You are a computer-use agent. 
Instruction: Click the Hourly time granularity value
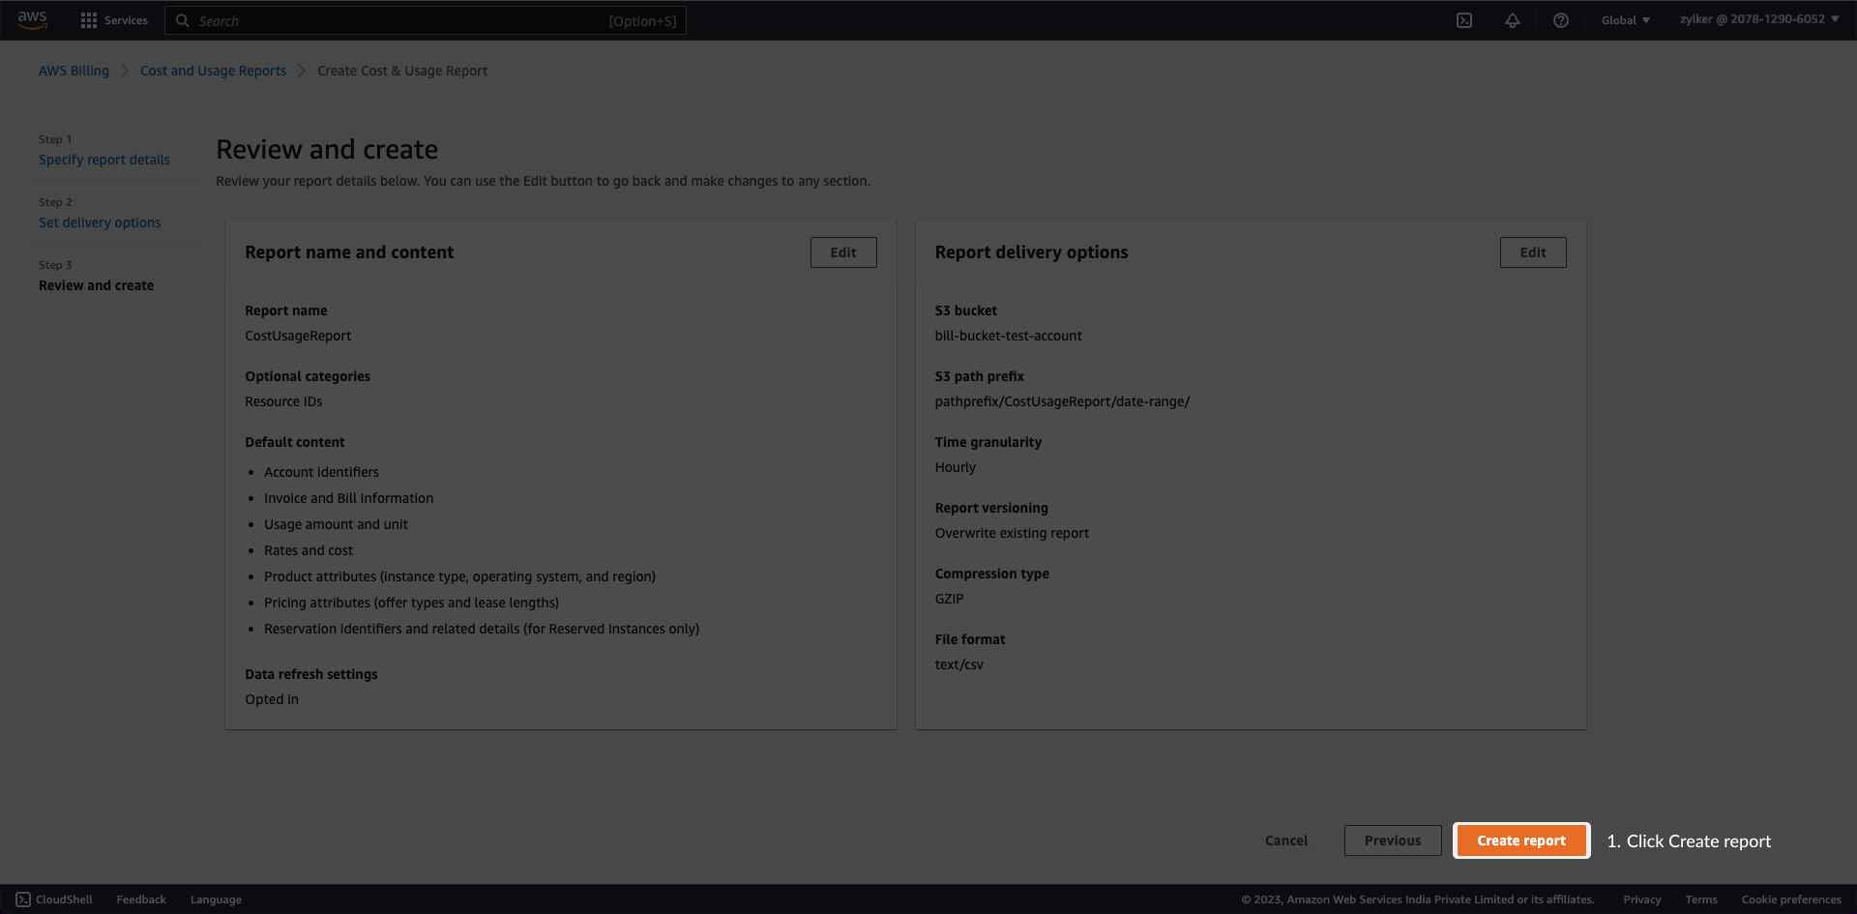[x=956, y=467]
